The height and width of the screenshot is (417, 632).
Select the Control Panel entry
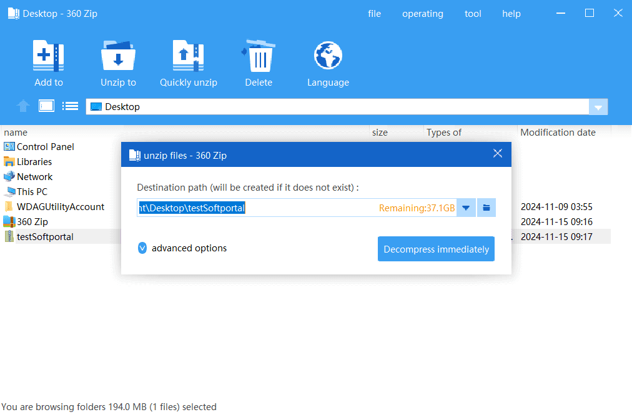pyautogui.click(x=46, y=146)
